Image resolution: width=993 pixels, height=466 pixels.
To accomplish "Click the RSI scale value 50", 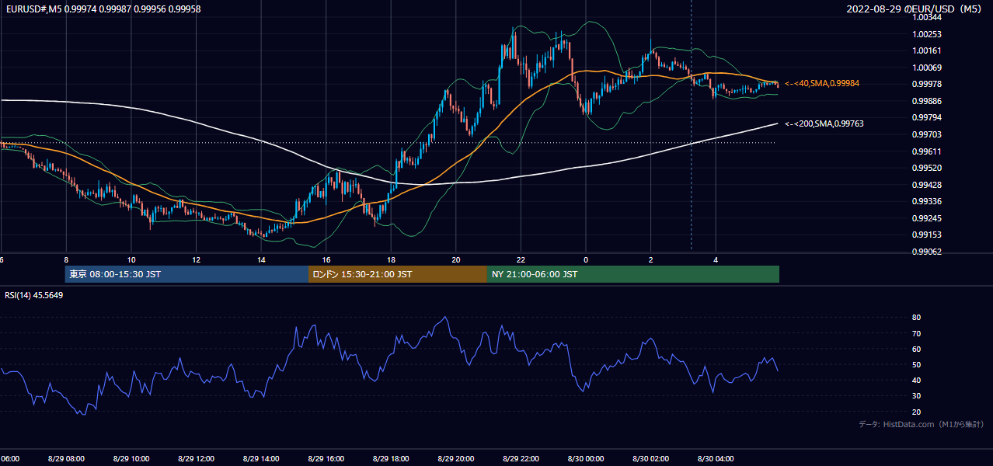I will coord(917,364).
